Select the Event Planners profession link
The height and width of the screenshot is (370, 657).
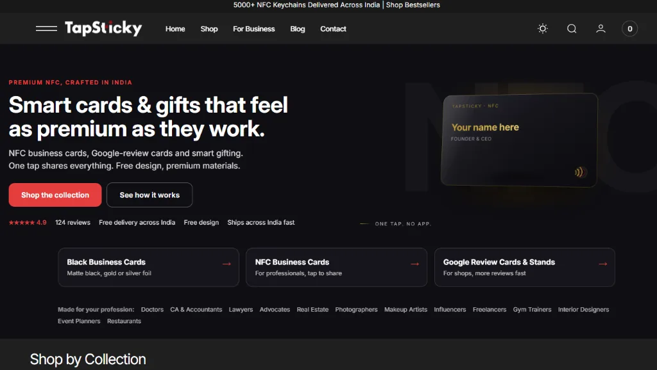coord(79,321)
